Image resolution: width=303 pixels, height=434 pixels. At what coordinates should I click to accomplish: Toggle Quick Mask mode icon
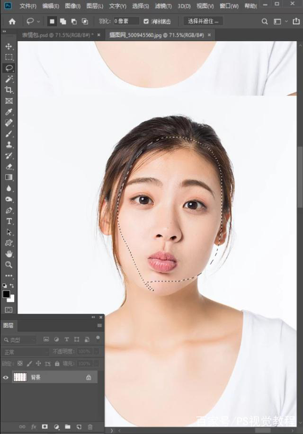9,310
